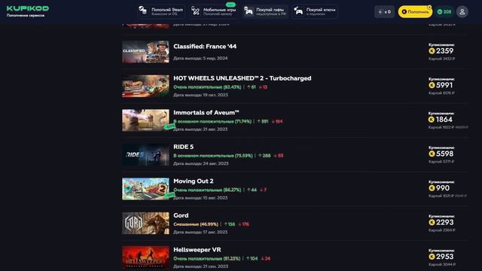The height and width of the screenshot is (271, 482).
Task: Click the green 208 balance badge
Action: [444, 12]
